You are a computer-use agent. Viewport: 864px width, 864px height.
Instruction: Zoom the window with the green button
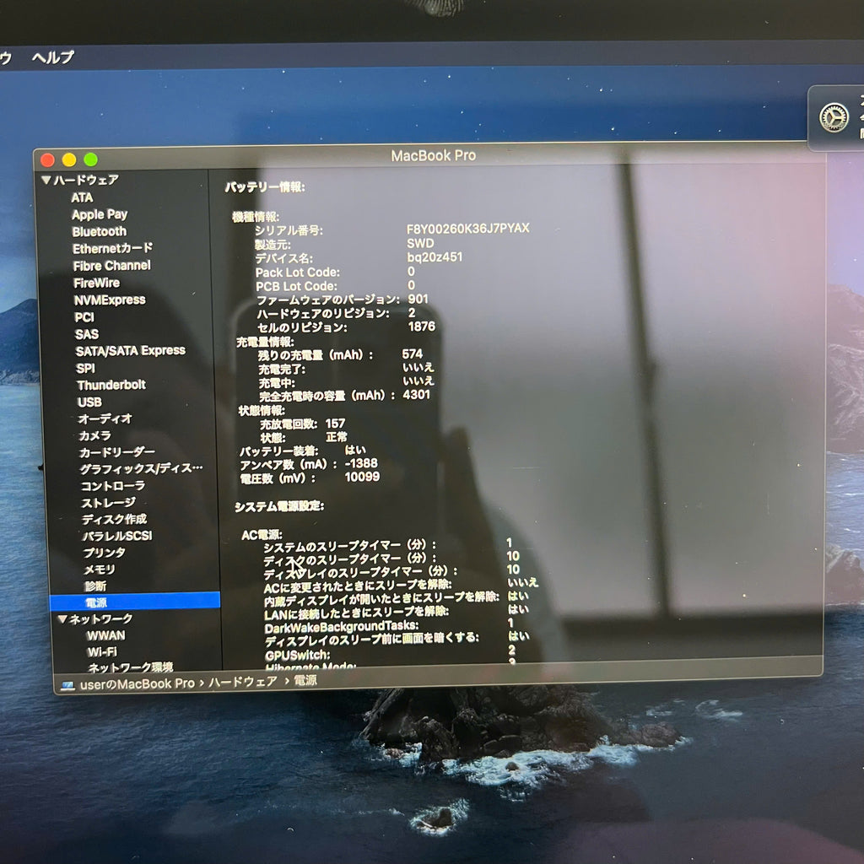pos(91,159)
